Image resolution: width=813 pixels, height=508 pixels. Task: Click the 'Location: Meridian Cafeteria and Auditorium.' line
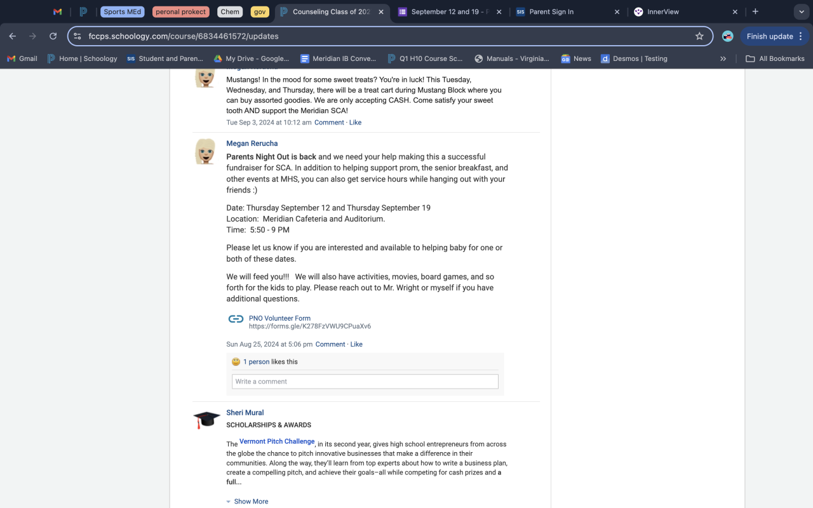point(306,219)
